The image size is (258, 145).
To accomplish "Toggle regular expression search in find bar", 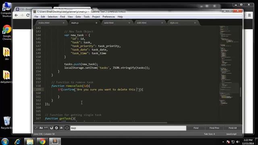I will [x=36, y=128].
